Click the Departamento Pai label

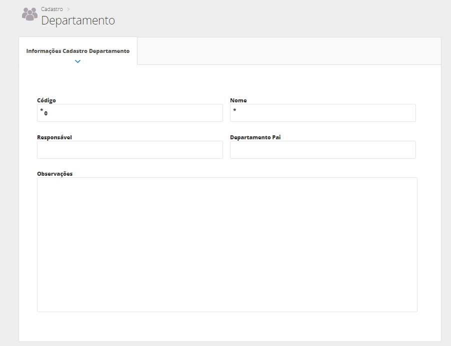coord(255,137)
